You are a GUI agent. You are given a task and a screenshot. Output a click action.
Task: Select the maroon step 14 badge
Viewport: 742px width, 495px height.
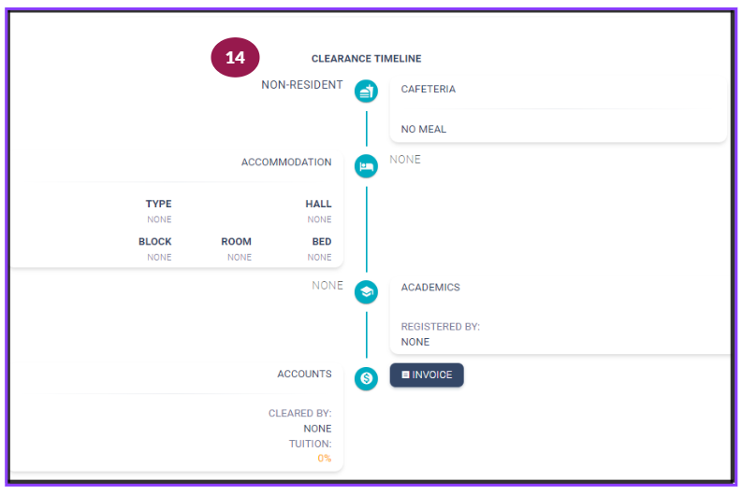click(235, 57)
